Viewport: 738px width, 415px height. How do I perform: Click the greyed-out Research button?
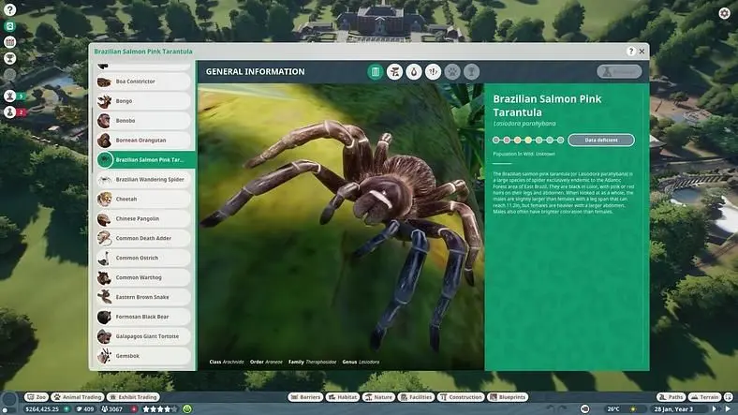(x=619, y=71)
